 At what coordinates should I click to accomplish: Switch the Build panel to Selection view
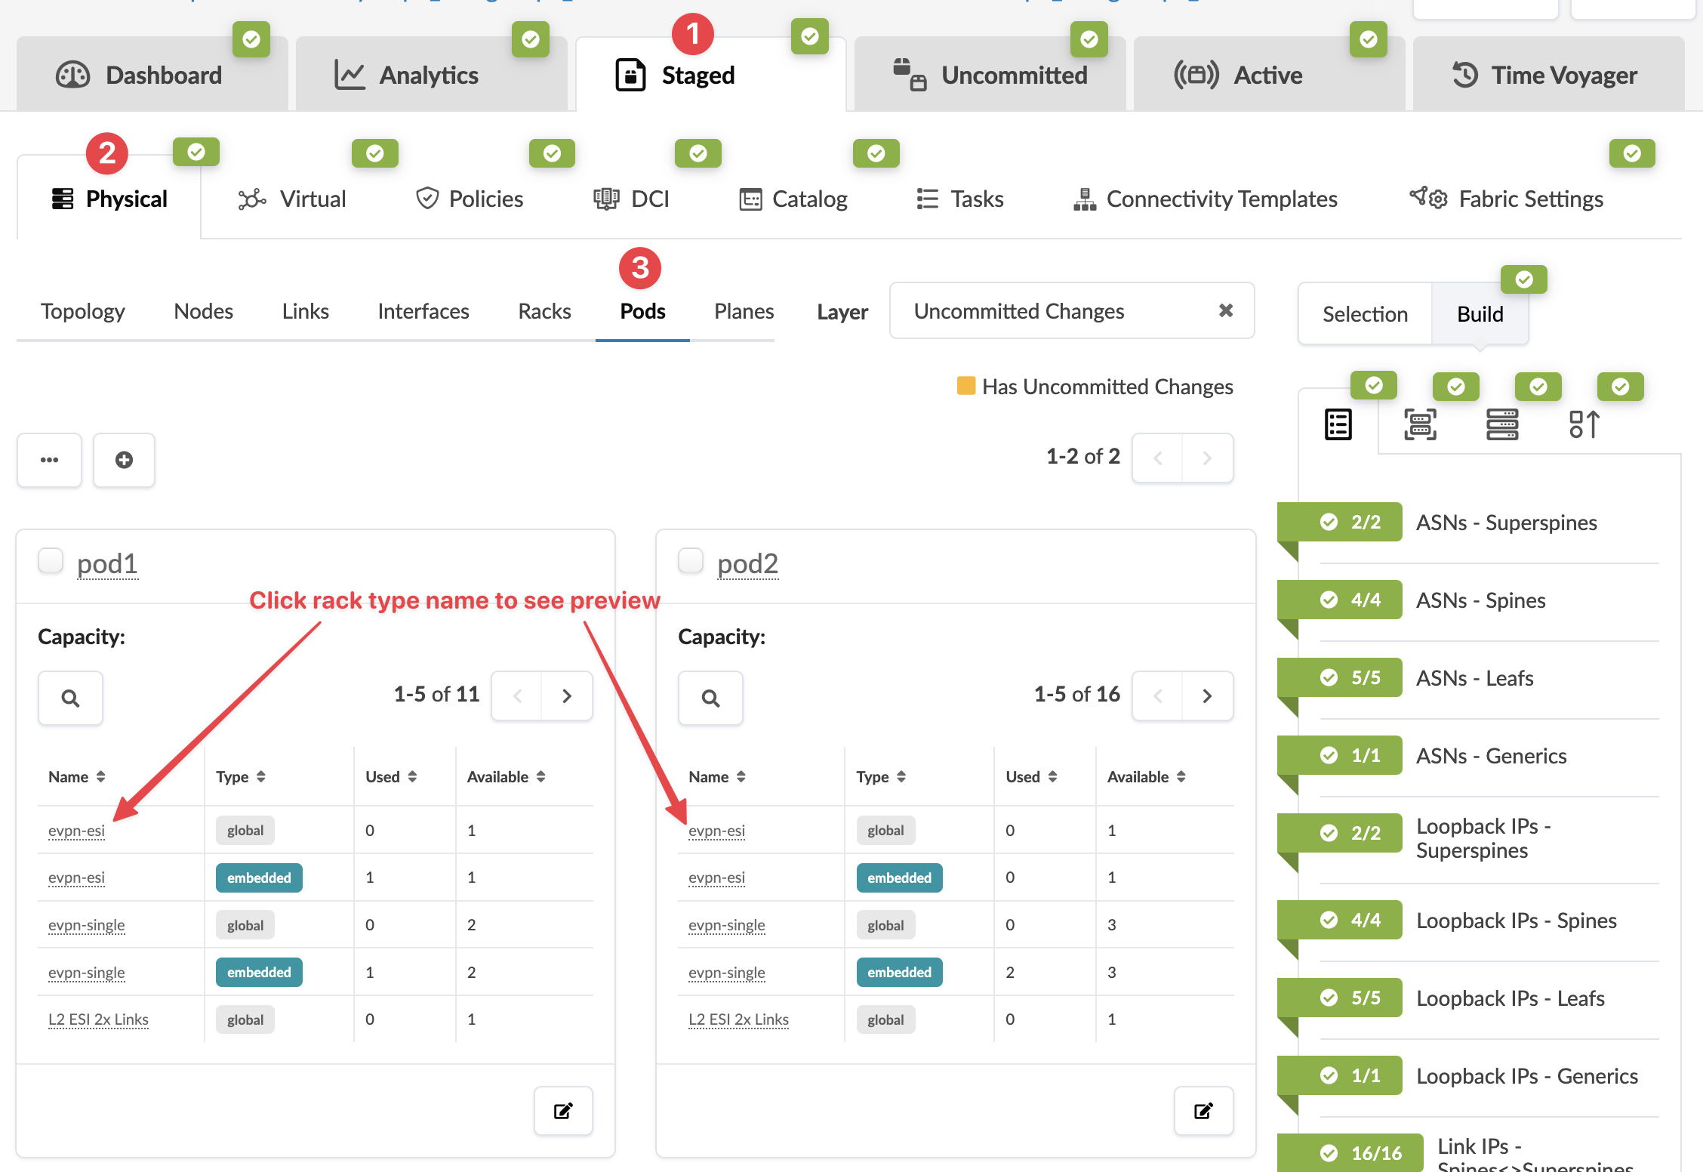pyautogui.click(x=1363, y=313)
